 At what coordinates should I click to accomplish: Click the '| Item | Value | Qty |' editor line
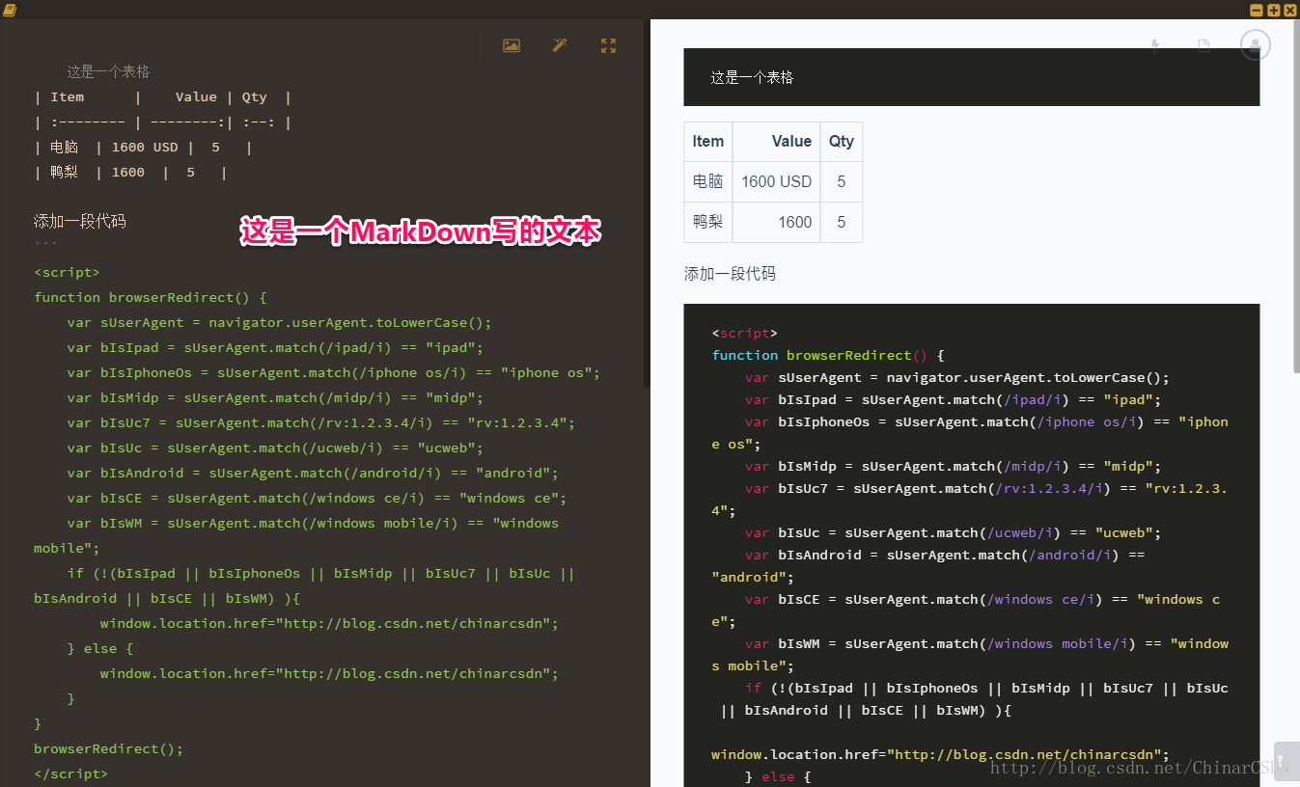162,96
